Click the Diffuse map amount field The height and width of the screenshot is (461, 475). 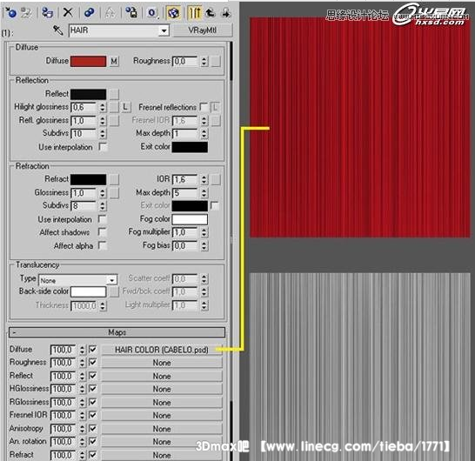[x=63, y=350]
